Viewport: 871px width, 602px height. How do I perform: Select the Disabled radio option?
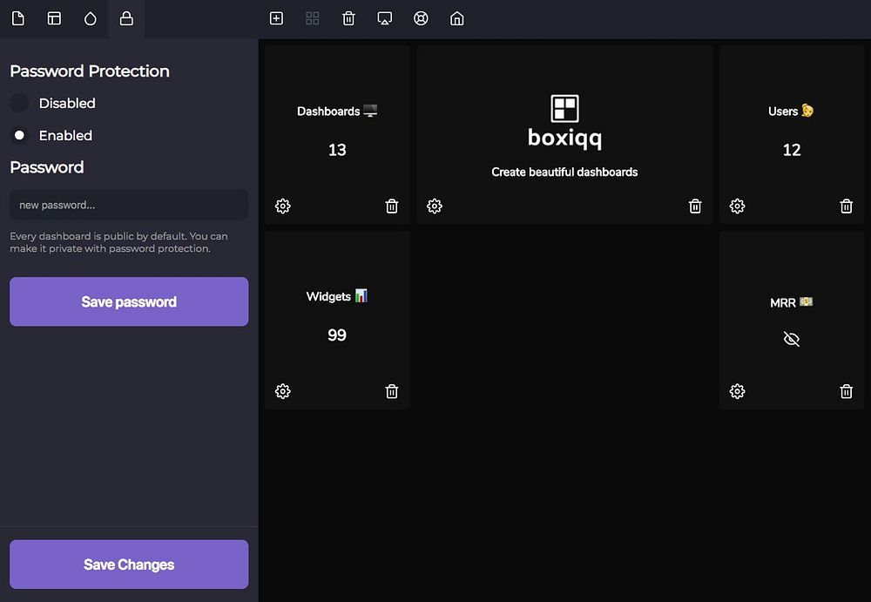click(x=19, y=103)
